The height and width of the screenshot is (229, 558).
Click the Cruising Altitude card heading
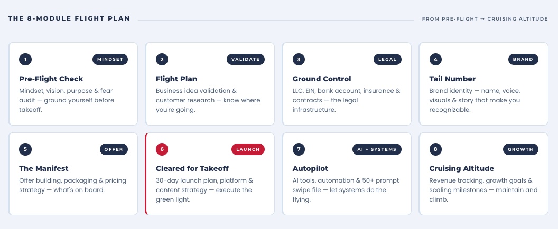[x=461, y=168]
